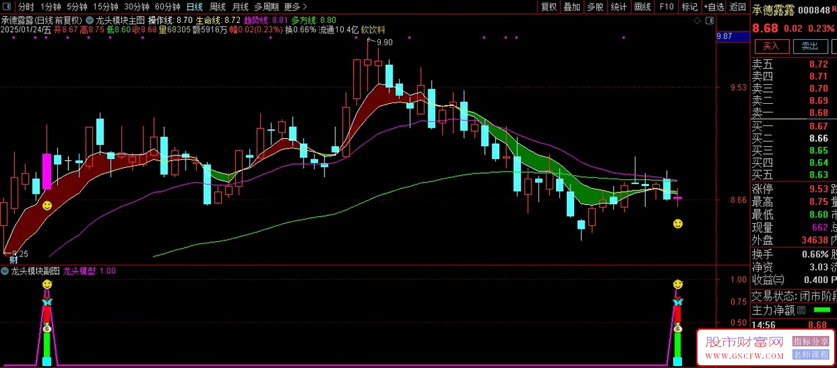
Task: Click the money bag icon on the right signal spike
Action: pos(677,328)
